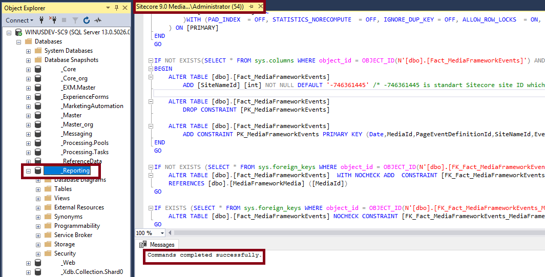The height and width of the screenshot is (277, 545).
Task: Click the Connect Object Explorer plug icon
Action: click(41, 20)
